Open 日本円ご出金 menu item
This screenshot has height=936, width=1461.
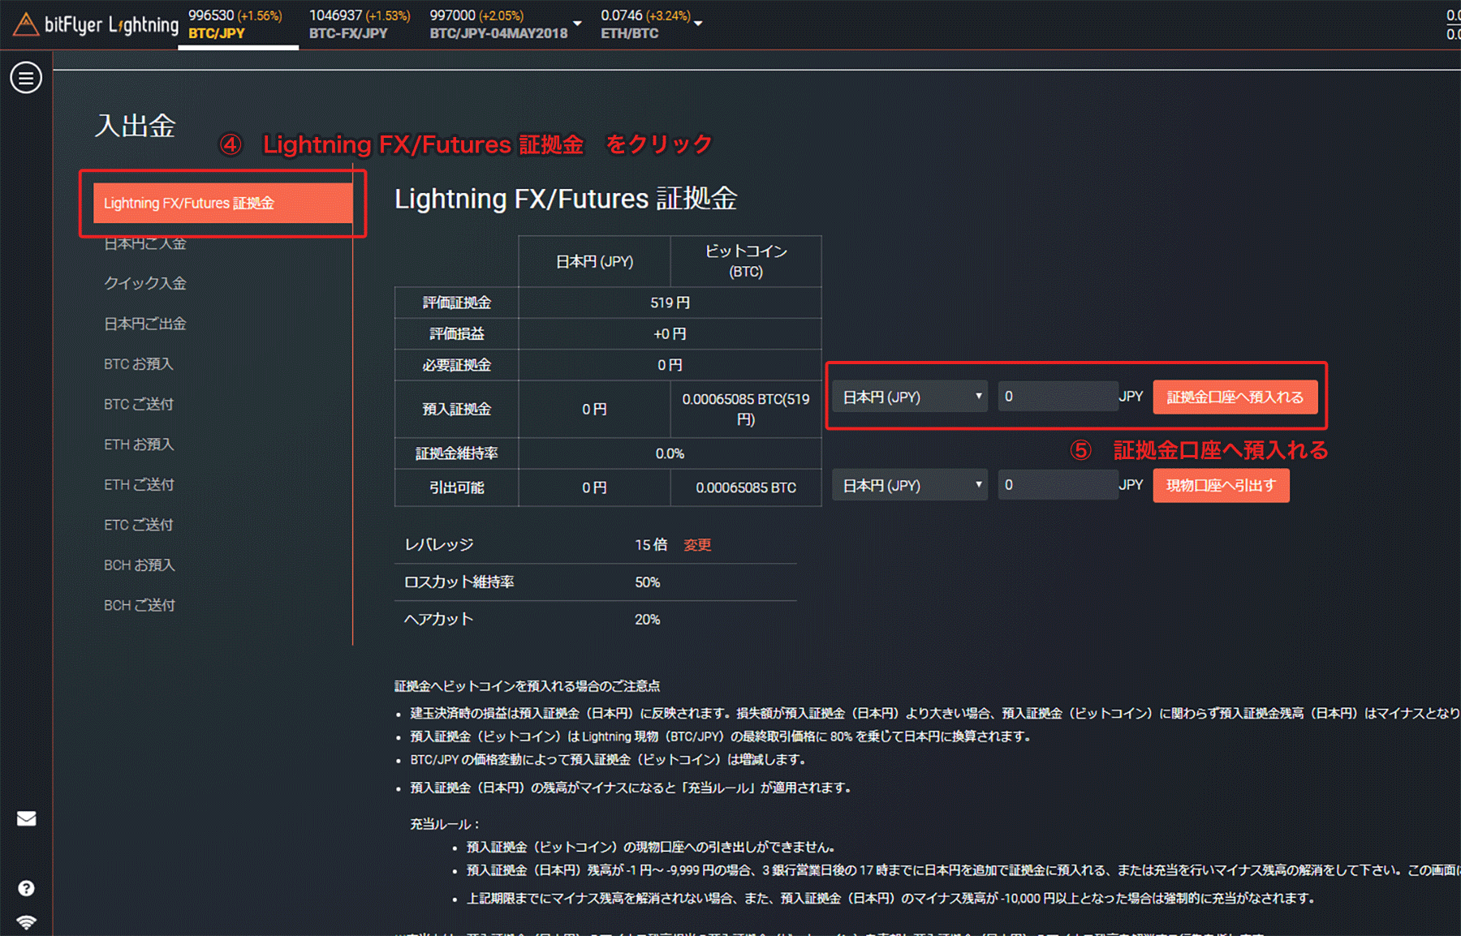point(145,324)
